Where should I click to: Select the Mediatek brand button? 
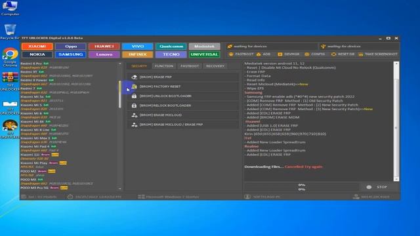click(204, 47)
